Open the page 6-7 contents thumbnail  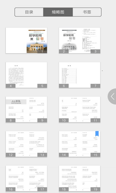click(x=79, y=75)
